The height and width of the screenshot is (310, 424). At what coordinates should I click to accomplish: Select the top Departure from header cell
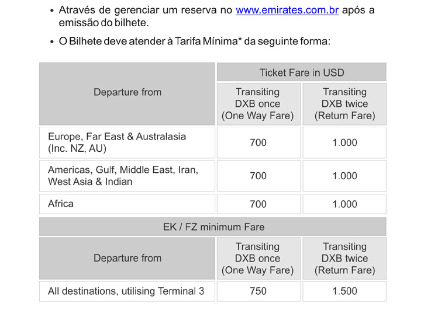(127, 94)
